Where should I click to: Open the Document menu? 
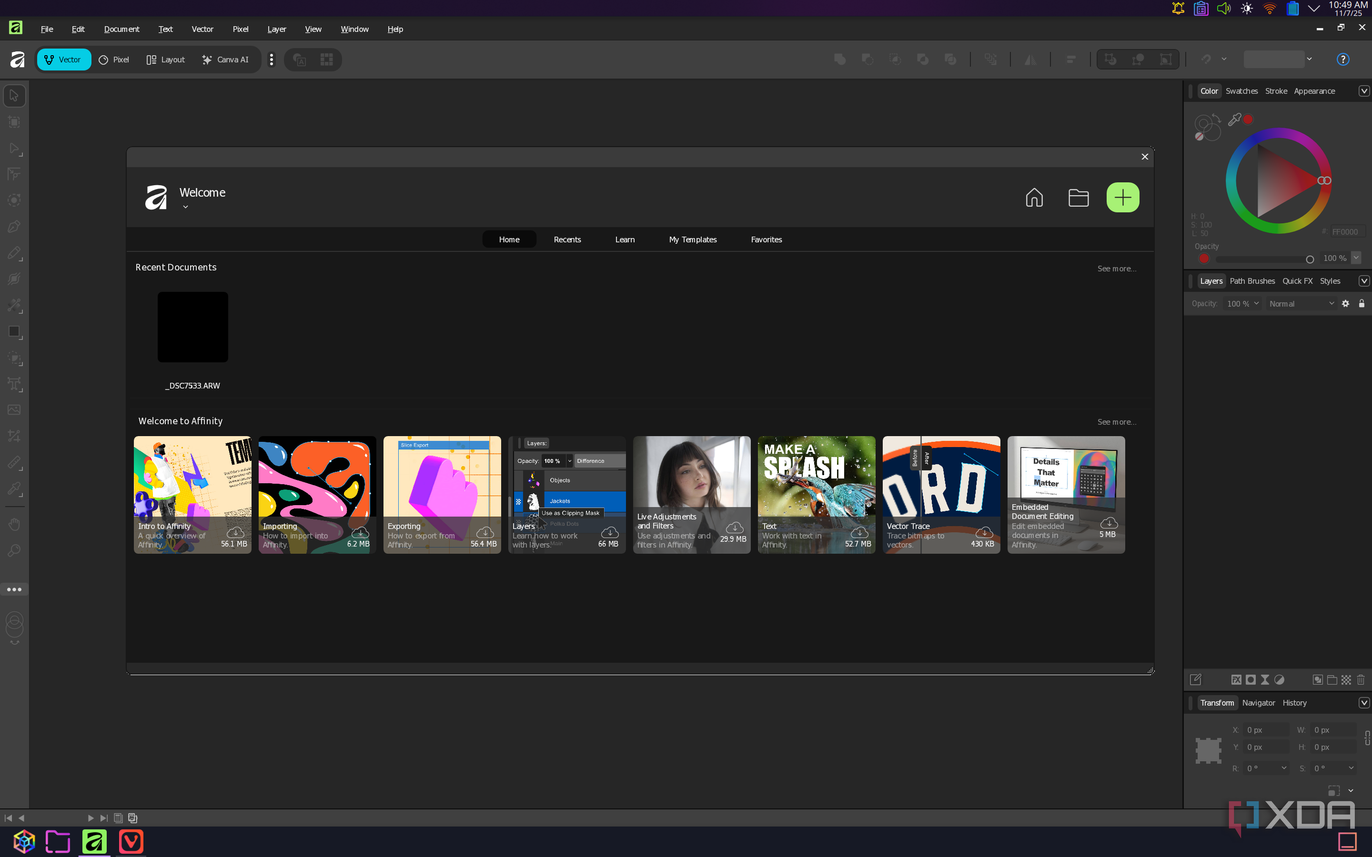(121, 29)
